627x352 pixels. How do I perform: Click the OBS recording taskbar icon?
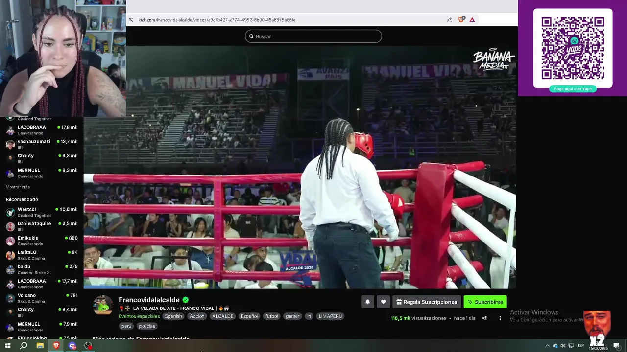(x=88, y=346)
